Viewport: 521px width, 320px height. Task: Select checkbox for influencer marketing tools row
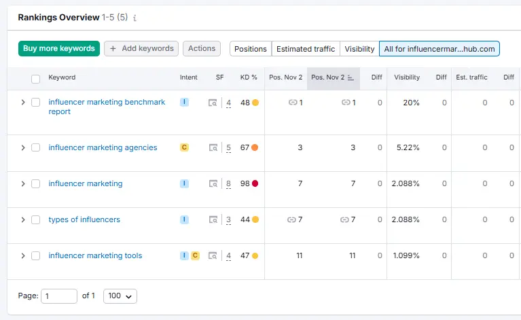click(x=36, y=256)
